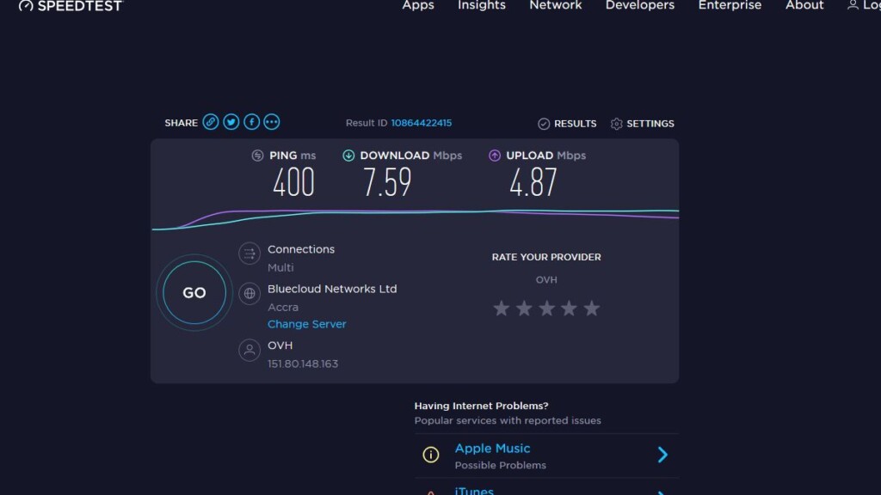This screenshot has height=495, width=881.
Task: Click the upload arrow icon
Action: pos(495,156)
